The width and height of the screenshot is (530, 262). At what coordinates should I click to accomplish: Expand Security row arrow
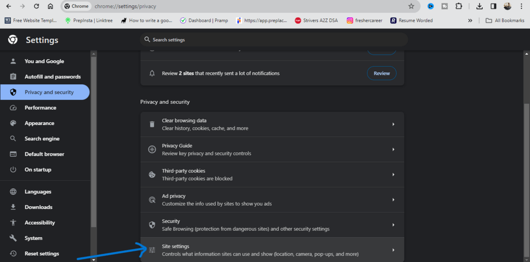point(393,225)
